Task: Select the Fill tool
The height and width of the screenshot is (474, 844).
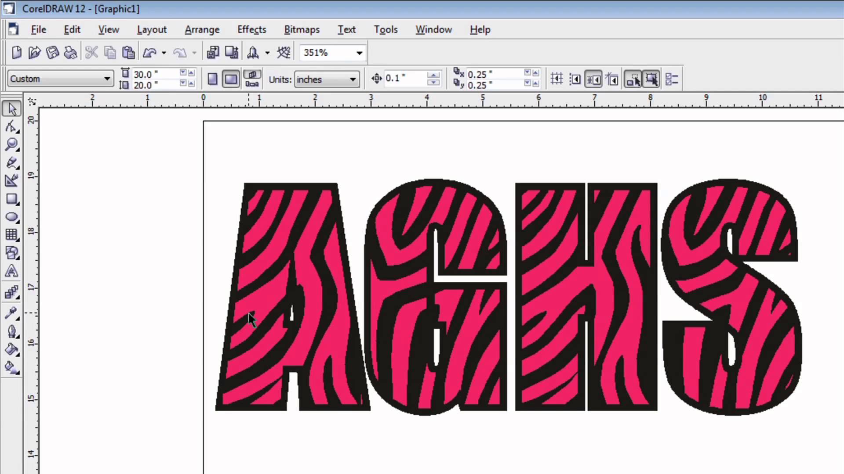Action: [12, 349]
